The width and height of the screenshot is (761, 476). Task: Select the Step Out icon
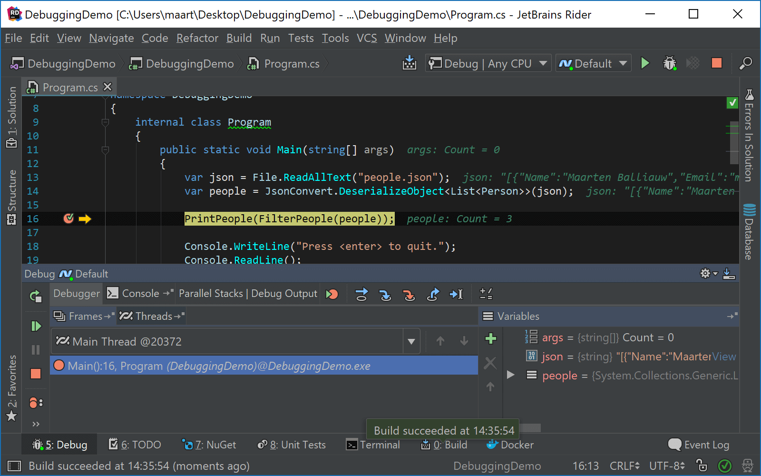pos(433,294)
